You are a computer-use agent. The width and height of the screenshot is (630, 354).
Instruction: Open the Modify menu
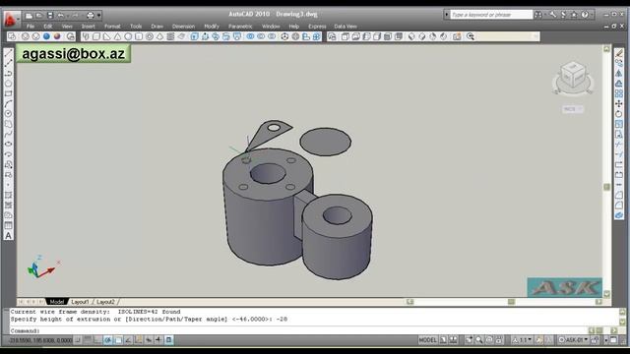pos(212,27)
